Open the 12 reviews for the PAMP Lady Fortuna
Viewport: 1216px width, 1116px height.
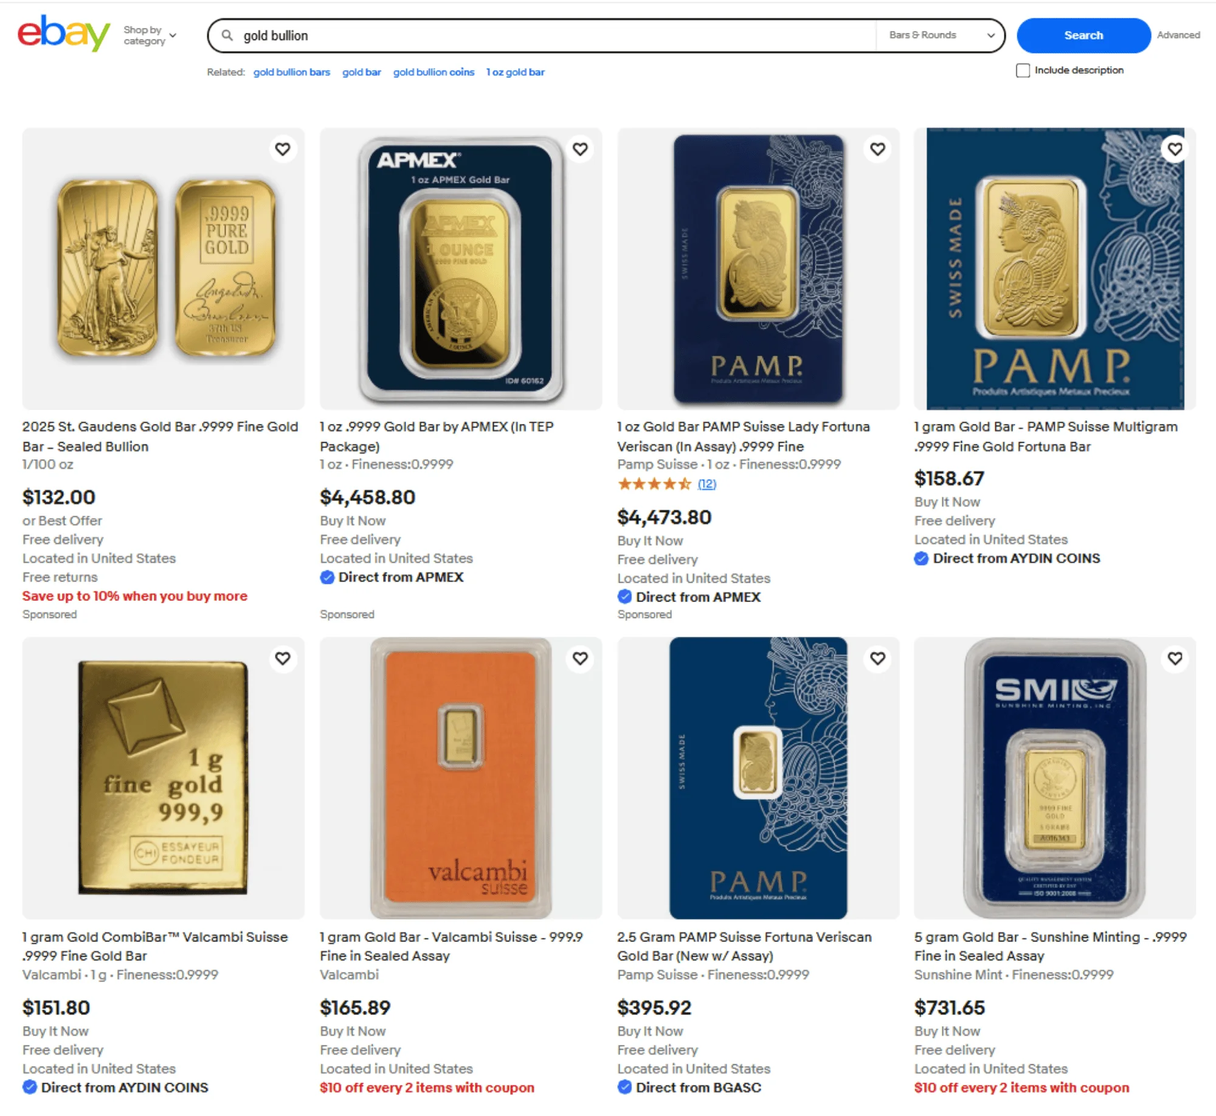click(x=706, y=484)
